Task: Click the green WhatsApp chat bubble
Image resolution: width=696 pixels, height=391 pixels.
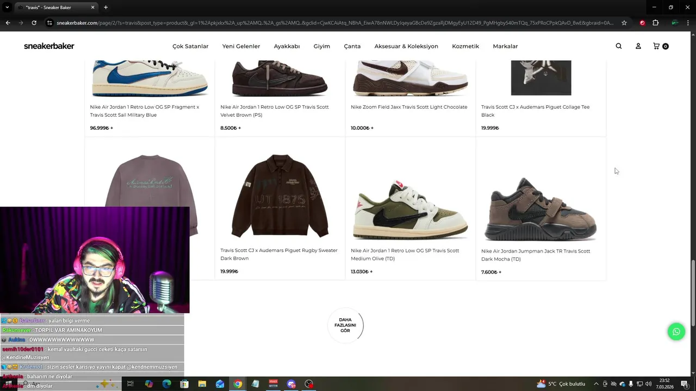Action: (x=676, y=331)
